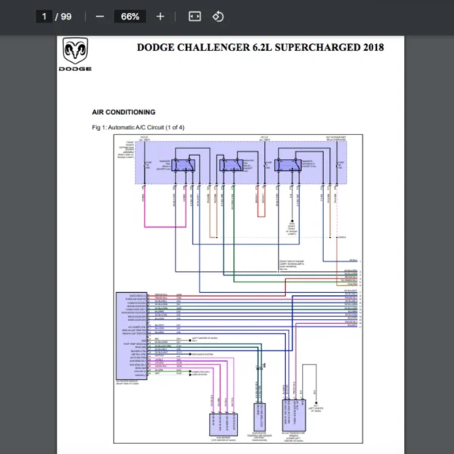Click the Fig 1 Automatic A/C Circuit caption
The height and width of the screenshot is (454, 454).
(x=138, y=126)
